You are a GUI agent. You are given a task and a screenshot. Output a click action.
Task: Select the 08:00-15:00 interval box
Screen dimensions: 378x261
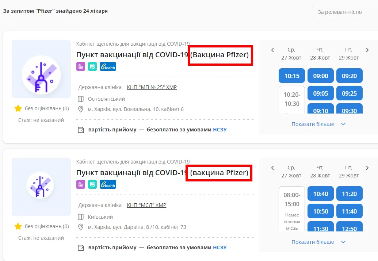[292, 209]
